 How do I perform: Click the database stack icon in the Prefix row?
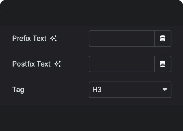click(x=163, y=39)
